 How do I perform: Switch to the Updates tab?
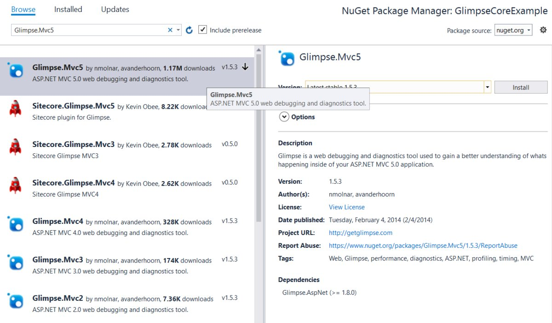pos(115,9)
